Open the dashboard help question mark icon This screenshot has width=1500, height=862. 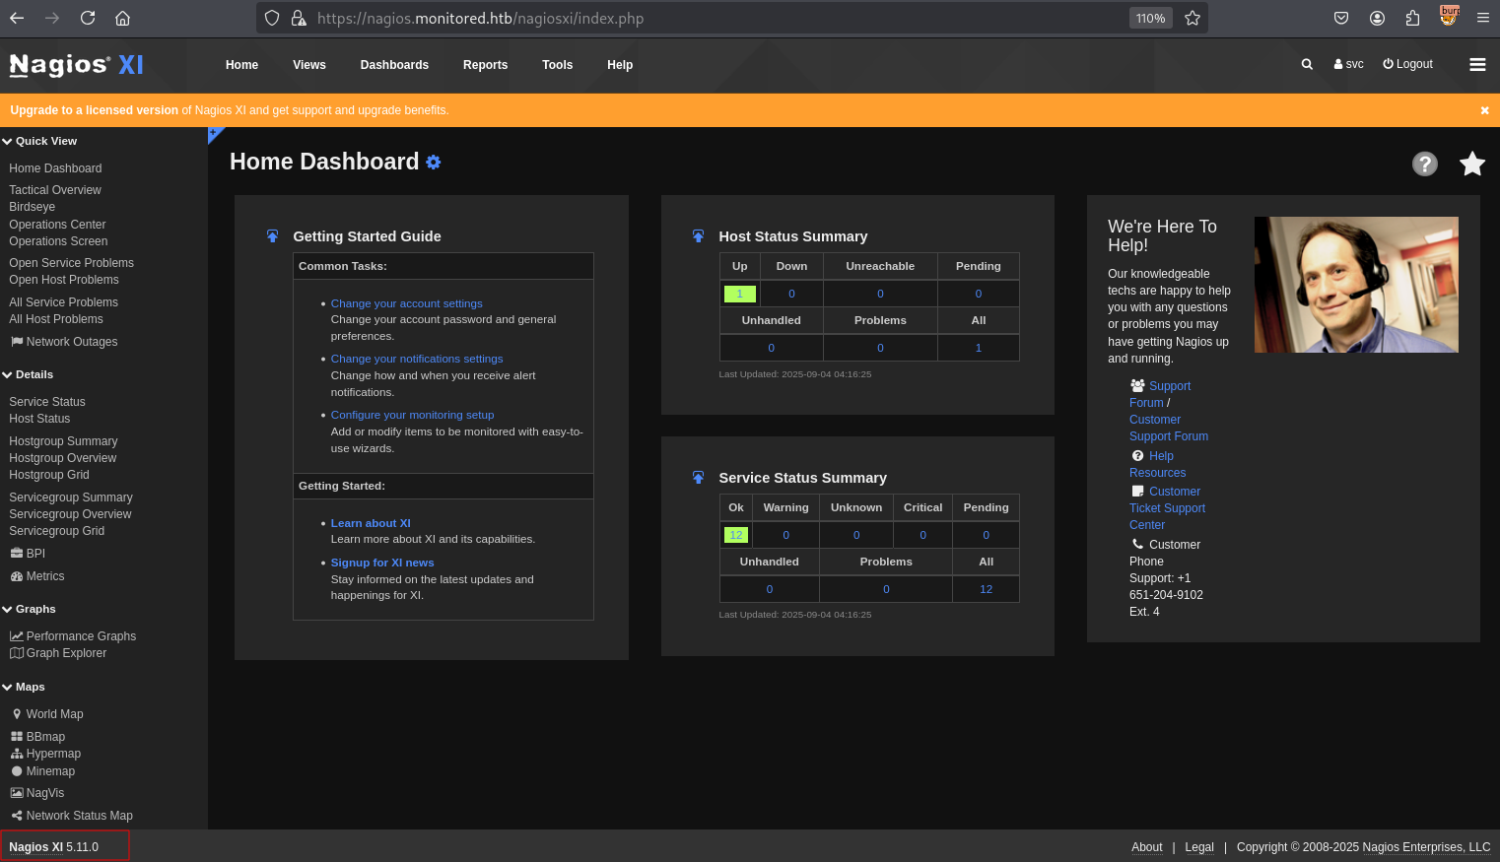click(x=1425, y=164)
